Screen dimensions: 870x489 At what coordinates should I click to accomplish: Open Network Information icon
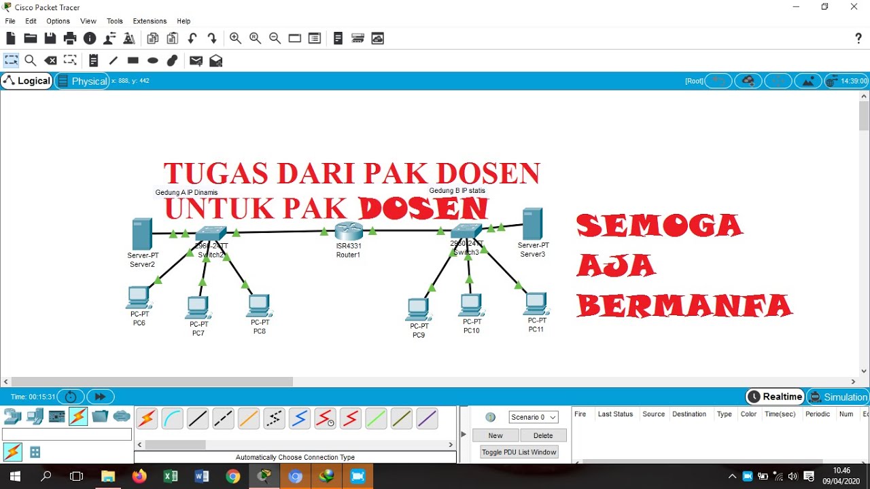pyautogui.click(x=90, y=39)
